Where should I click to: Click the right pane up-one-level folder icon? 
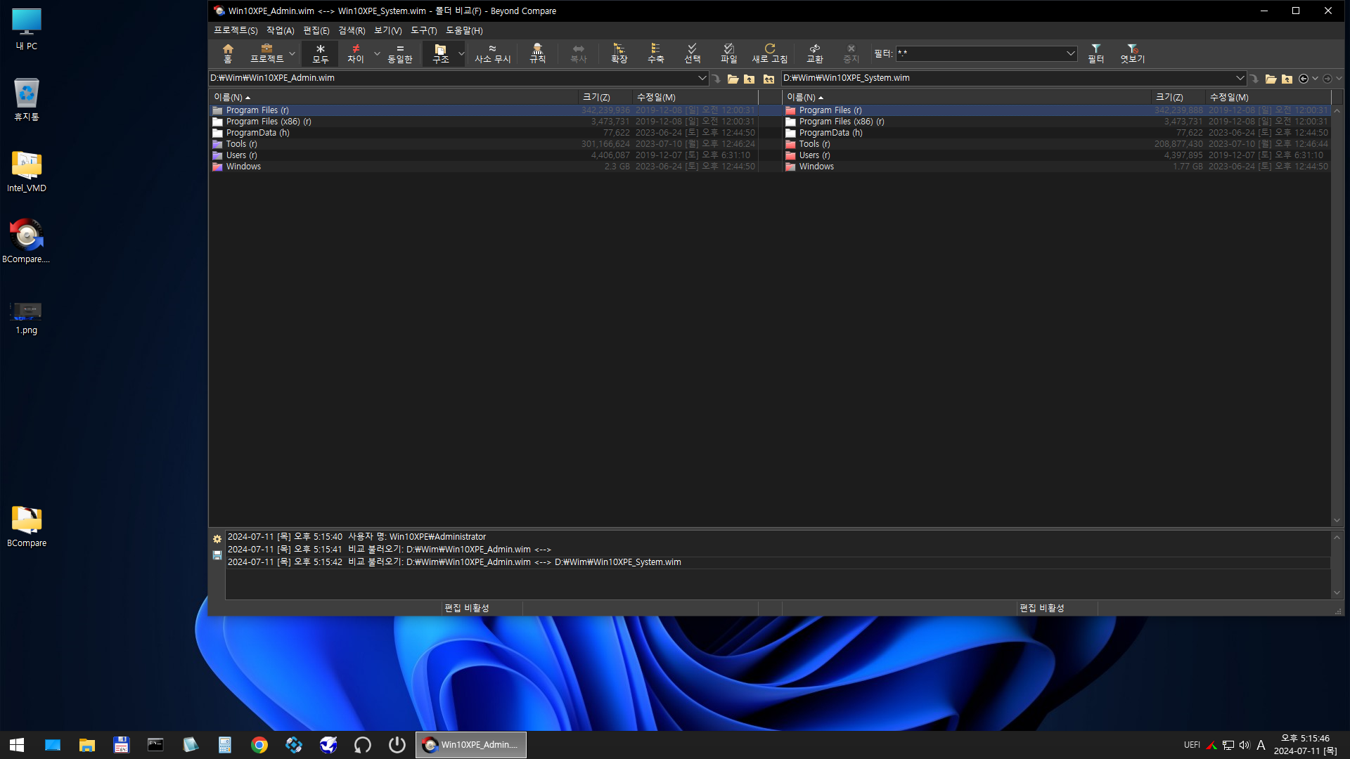(x=1287, y=79)
